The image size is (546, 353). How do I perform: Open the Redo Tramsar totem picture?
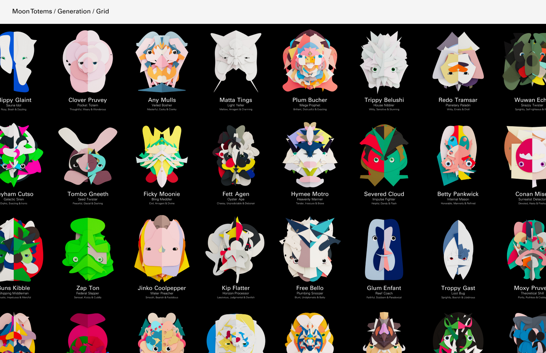(x=458, y=61)
